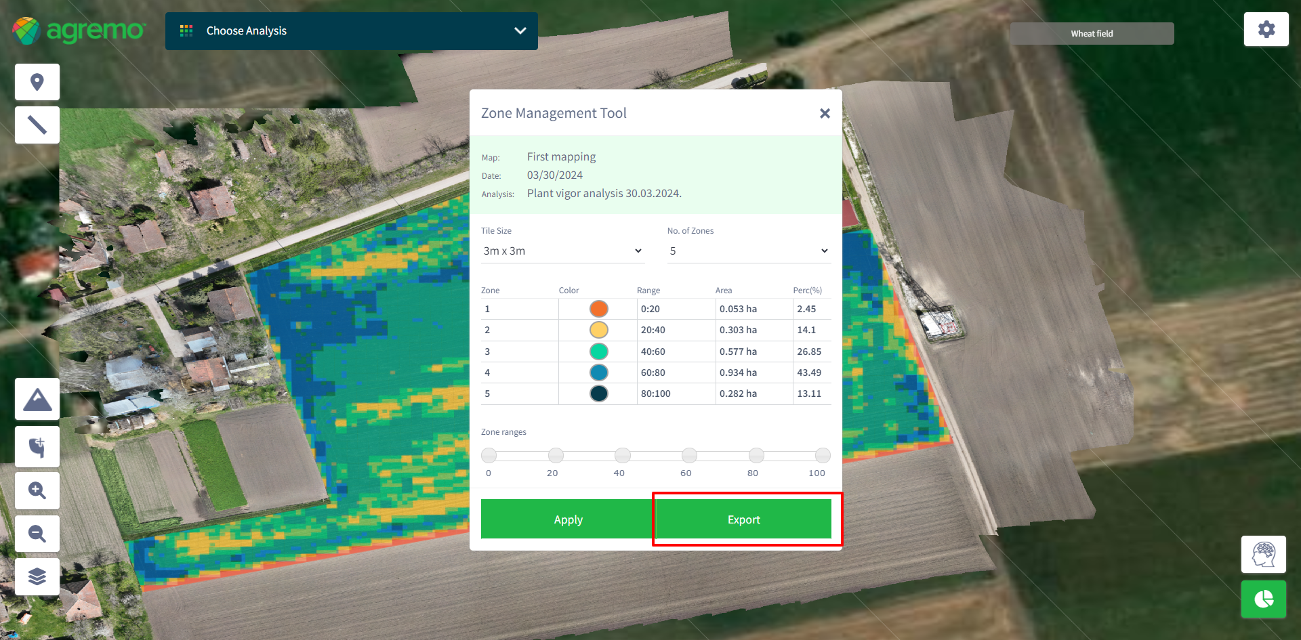1301x640 pixels.
Task: Open the No. of Zones dropdown
Action: coord(748,251)
